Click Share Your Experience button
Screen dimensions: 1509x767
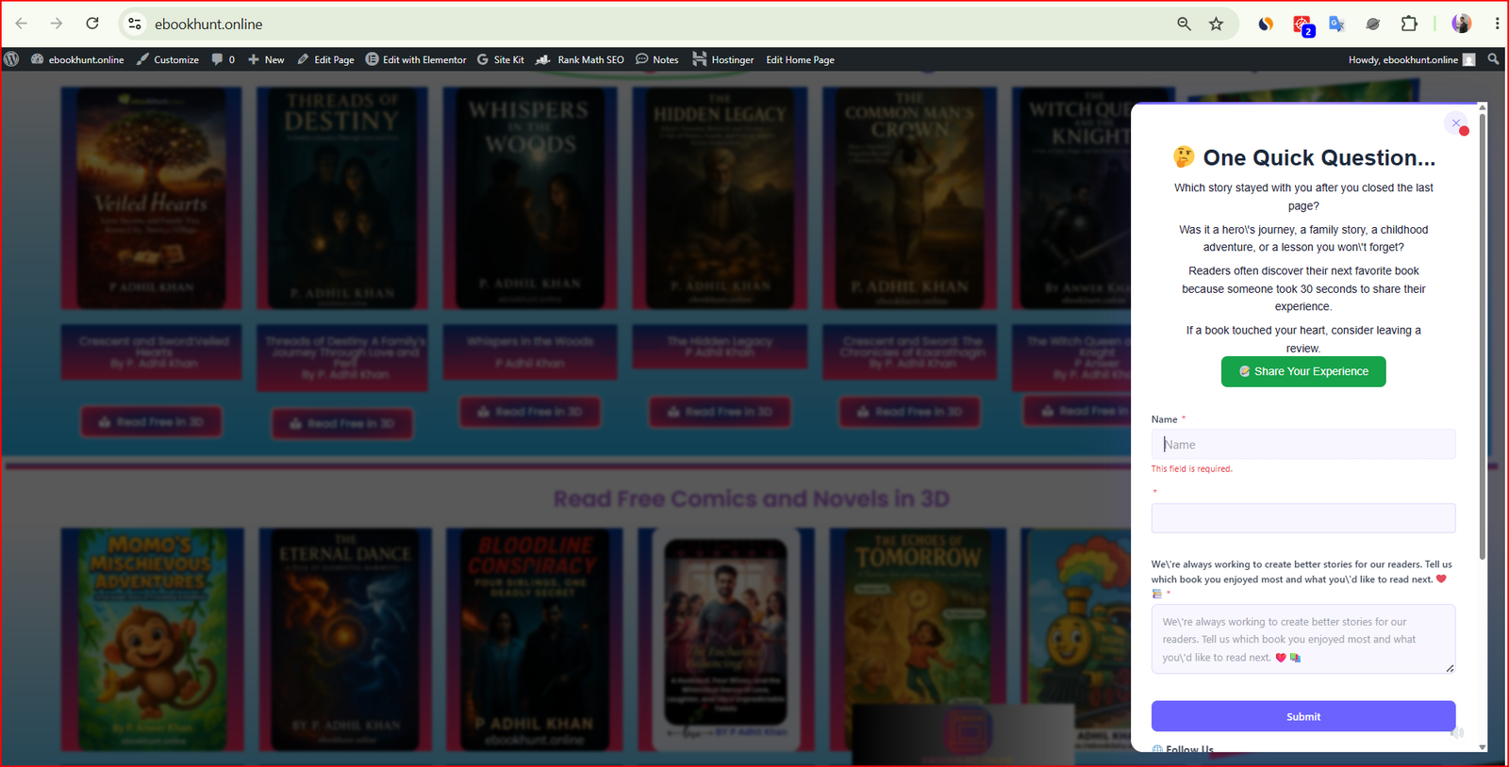coord(1303,371)
